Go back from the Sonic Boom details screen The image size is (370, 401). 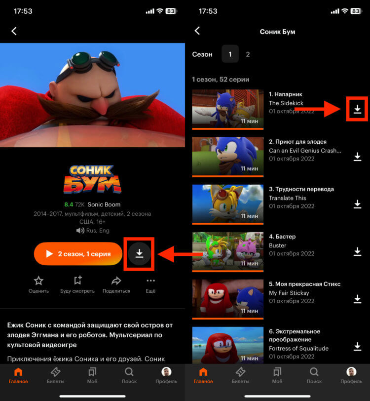pyautogui.click(x=14, y=31)
